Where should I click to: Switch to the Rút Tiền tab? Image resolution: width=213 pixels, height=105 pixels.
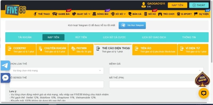coord(81,37)
